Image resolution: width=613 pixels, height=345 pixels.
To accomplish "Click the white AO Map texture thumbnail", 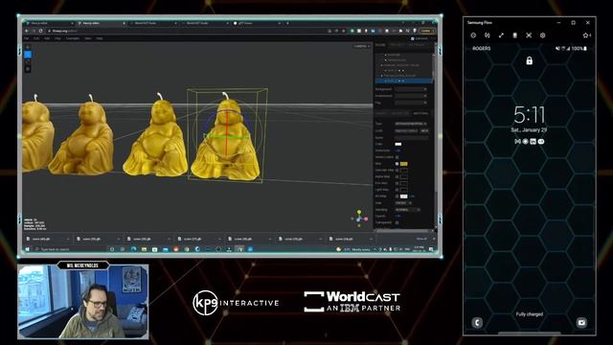I will [x=404, y=195].
